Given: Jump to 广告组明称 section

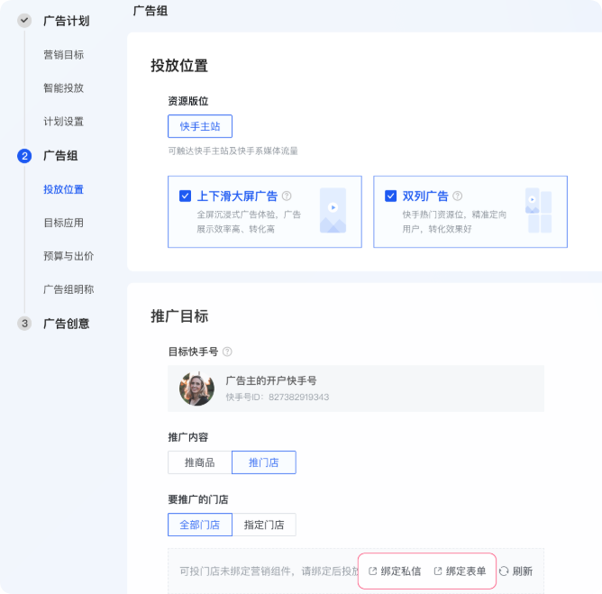Looking at the screenshot, I should coord(68,289).
